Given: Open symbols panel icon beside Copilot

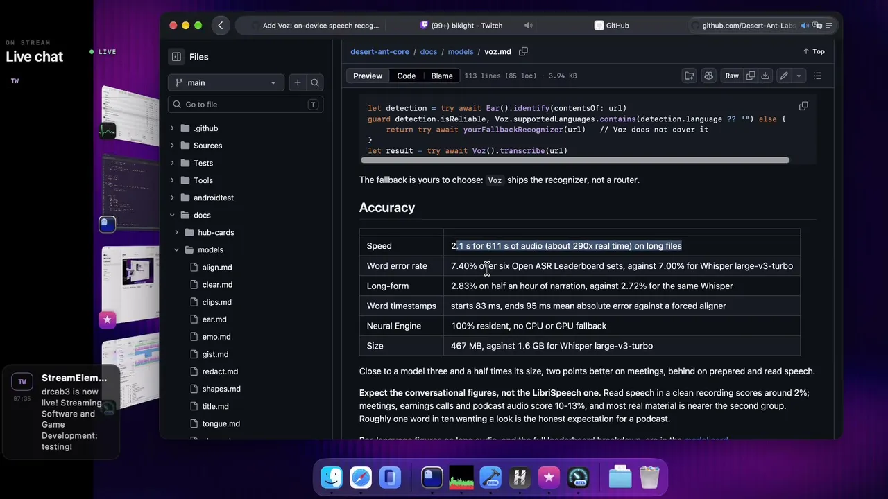Looking at the screenshot, I should pos(689,76).
